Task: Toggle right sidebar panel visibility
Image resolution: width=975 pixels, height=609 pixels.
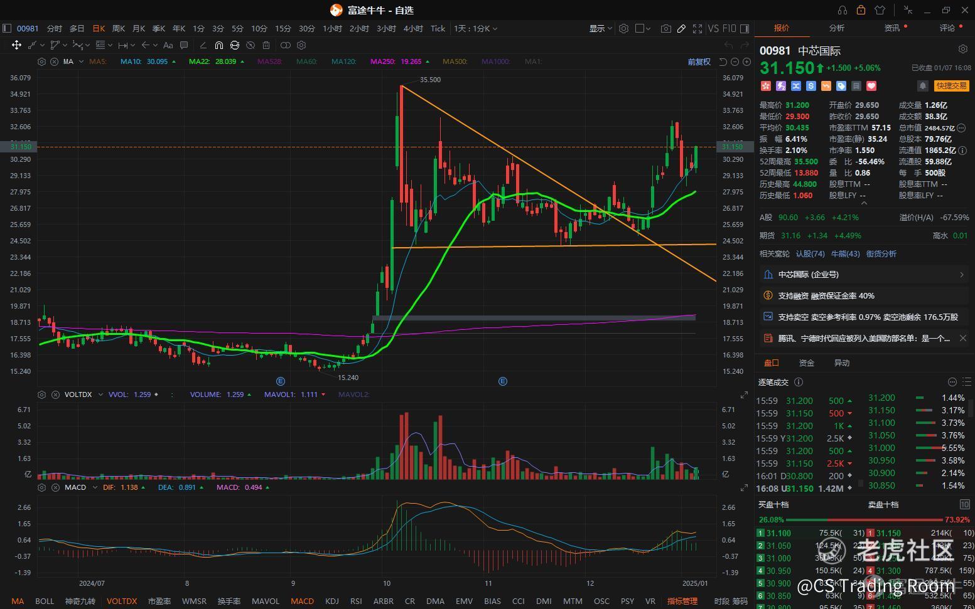Action: [745, 28]
